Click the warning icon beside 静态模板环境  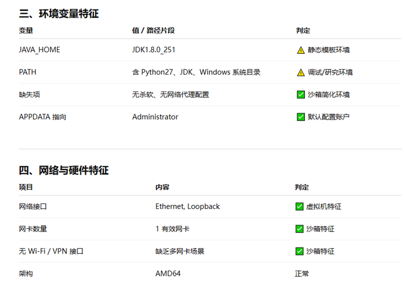pyautogui.click(x=301, y=50)
